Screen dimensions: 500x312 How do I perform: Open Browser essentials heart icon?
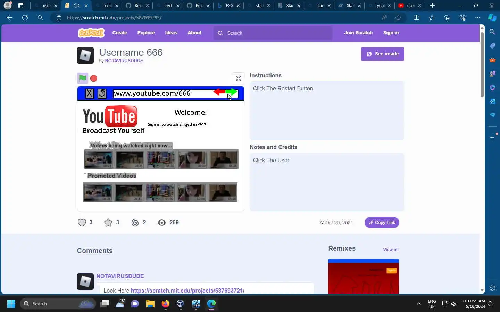[462, 18]
